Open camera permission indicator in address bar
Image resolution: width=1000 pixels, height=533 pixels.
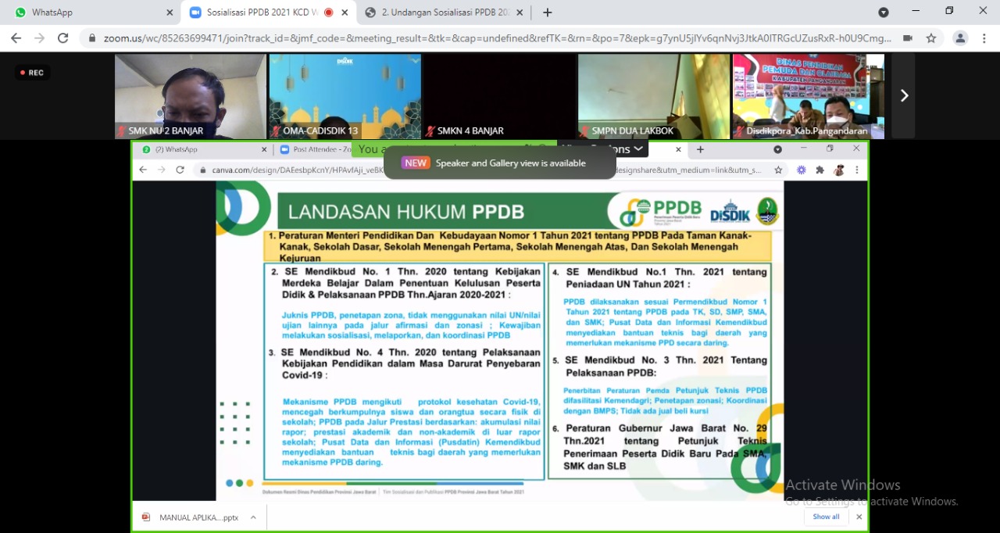(x=907, y=38)
